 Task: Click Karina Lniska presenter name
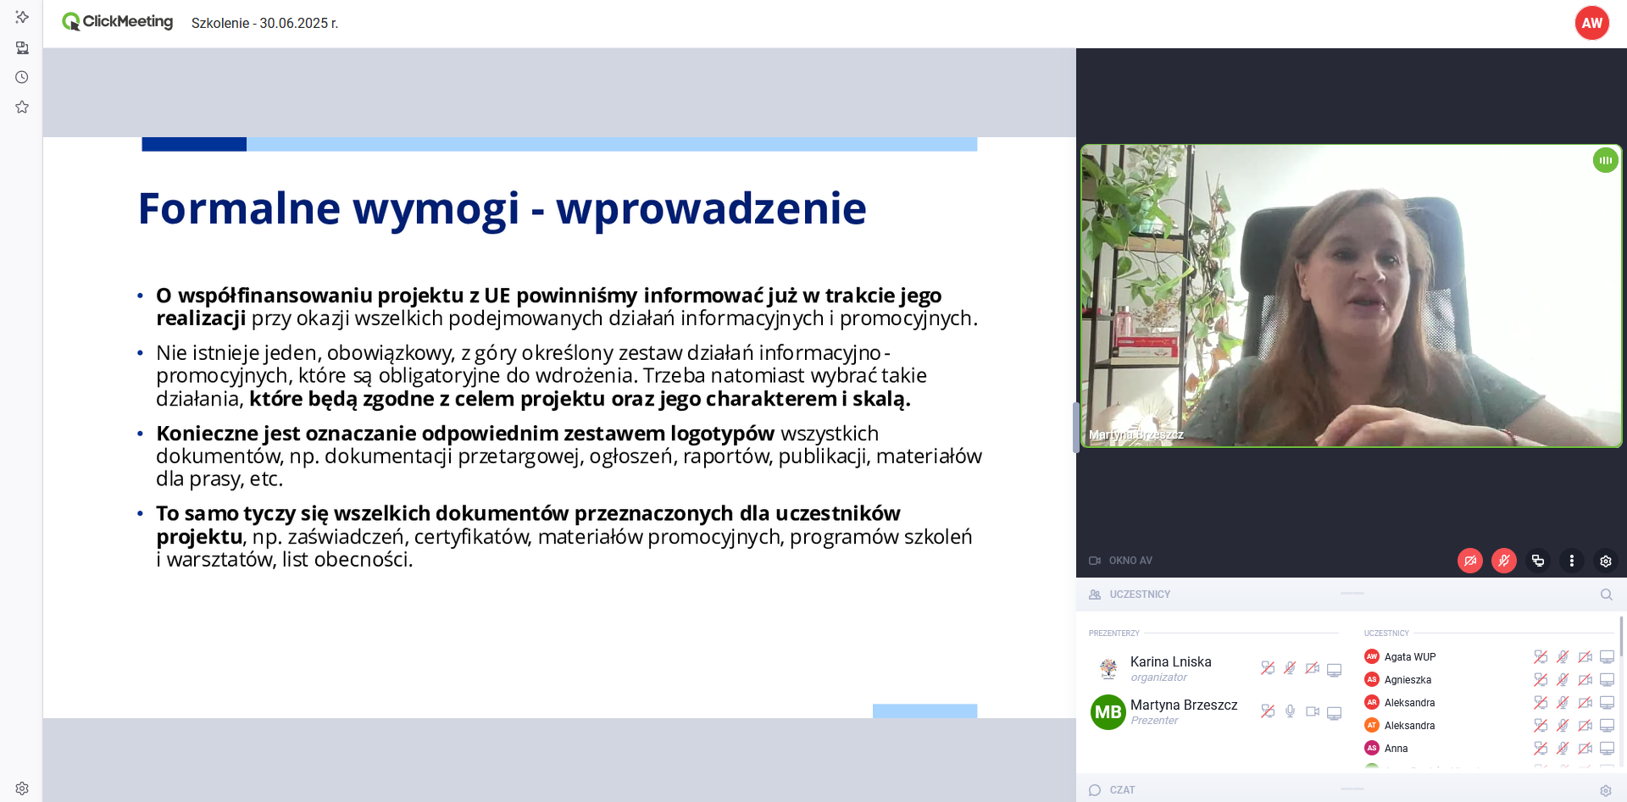pos(1170,661)
